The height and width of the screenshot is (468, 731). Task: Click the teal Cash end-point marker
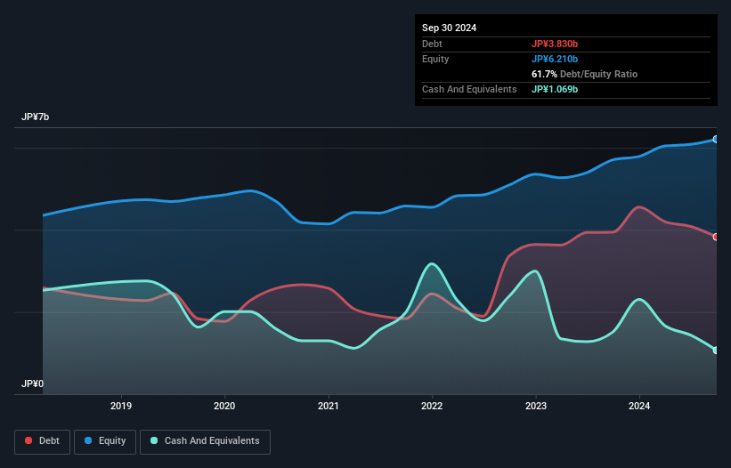coord(716,351)
